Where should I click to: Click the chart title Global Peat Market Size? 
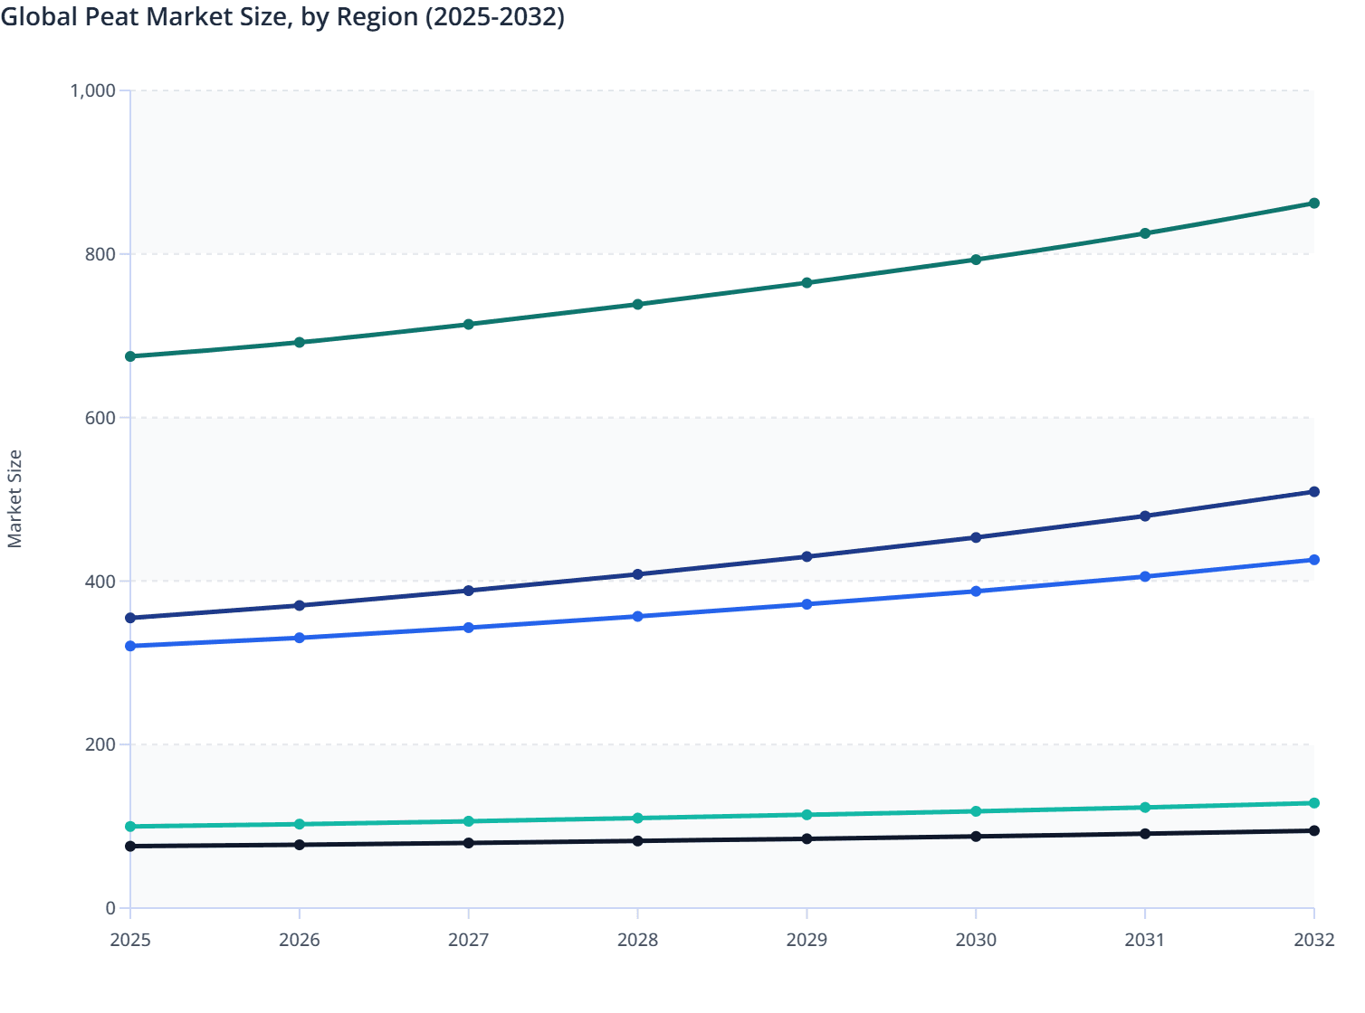pos(282,17)
